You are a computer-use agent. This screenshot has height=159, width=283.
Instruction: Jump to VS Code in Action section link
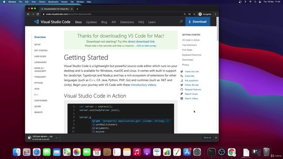pyautogui.click(x=191, y=40)
